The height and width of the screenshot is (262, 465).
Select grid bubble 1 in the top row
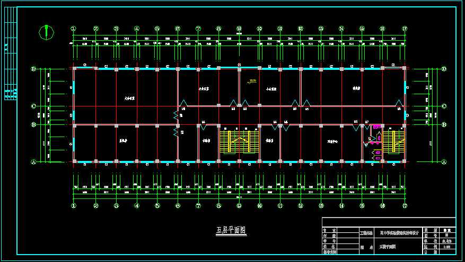pos(74,29)
